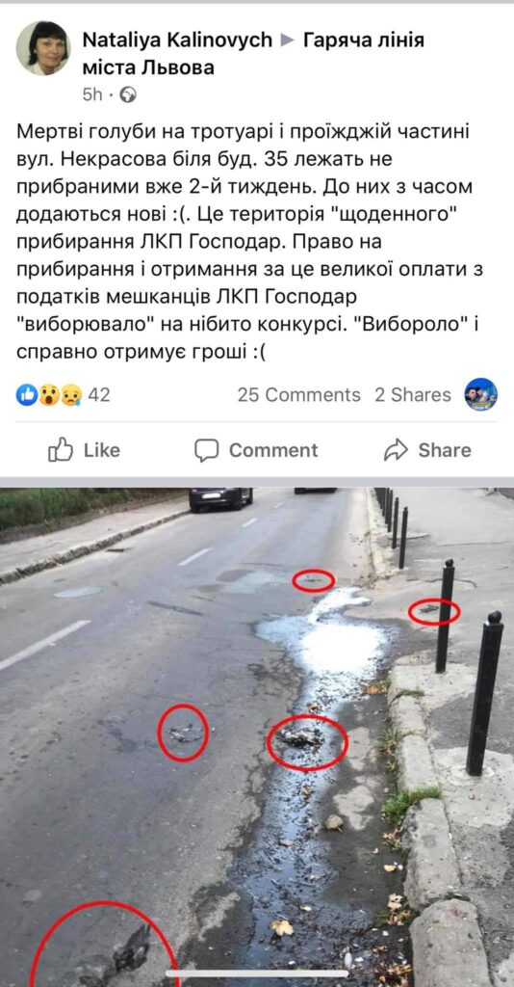The height and width of the screenshot is (987, 514).
Task: Open the Гаряча лінія міста Львова group
Action: 253,54
